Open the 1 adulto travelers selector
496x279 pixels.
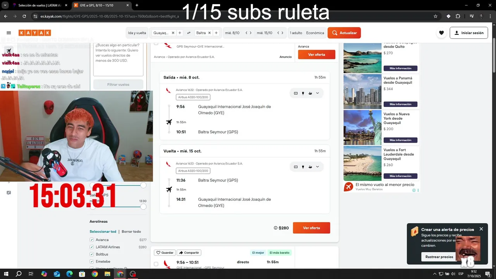click(x=296, y=33)
